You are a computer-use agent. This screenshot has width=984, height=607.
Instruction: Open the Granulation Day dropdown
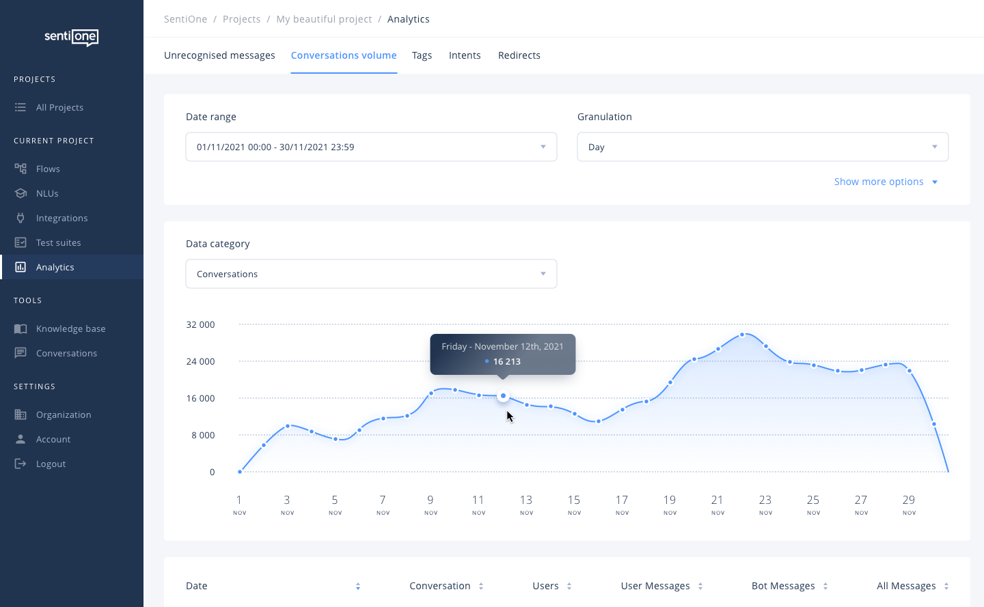[x=763, y=147]
